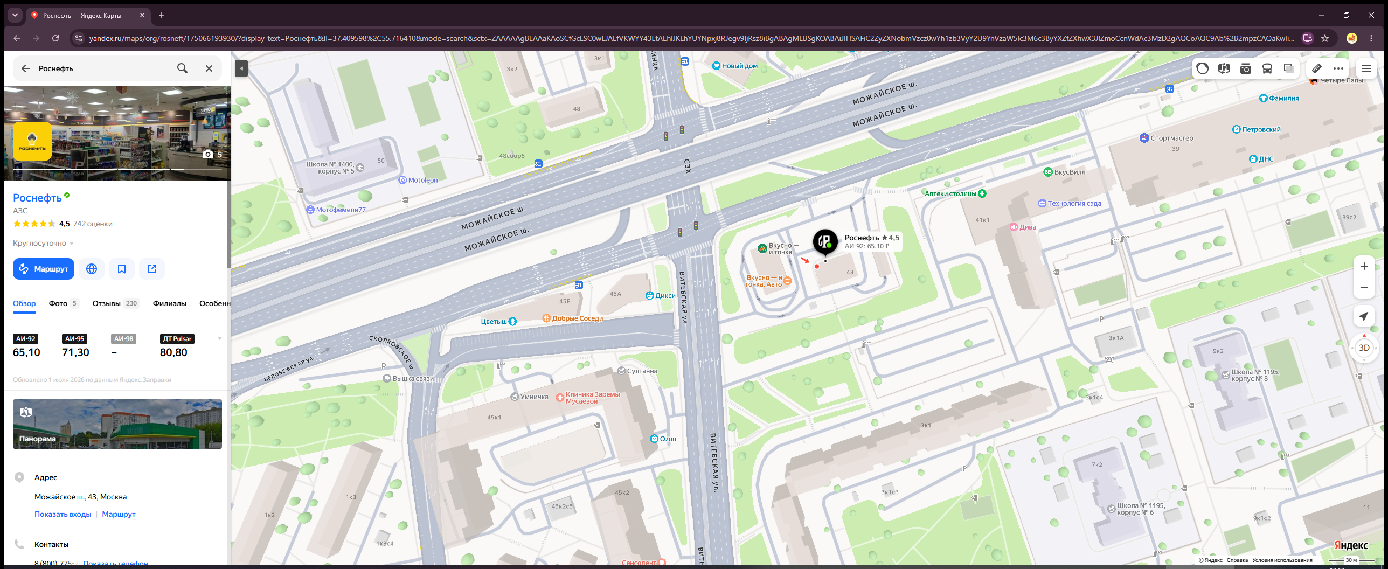Reload the page in the browser
Screen dimensions: 1388x569
pos(55,38)
